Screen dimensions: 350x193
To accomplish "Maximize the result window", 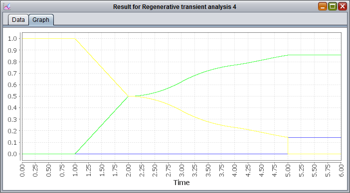I will (x=333, y=6).
